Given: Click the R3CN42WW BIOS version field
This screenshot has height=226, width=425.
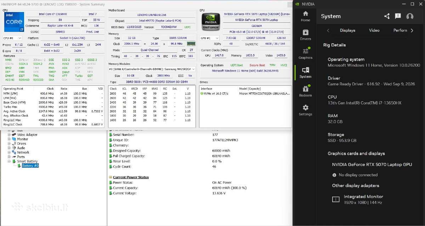Looking at the screenshot, I should coord(169,27).
